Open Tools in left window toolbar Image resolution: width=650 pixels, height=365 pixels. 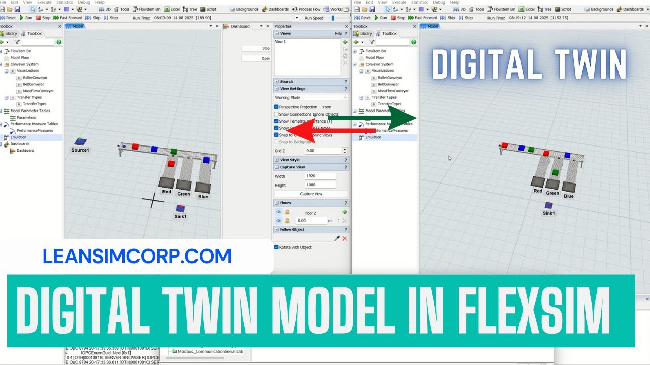pyautogui.click(x=122, y=9)
